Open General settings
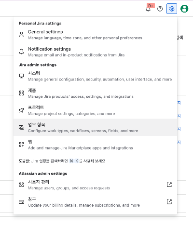The image size is (193, 225). tap(95, 35)
